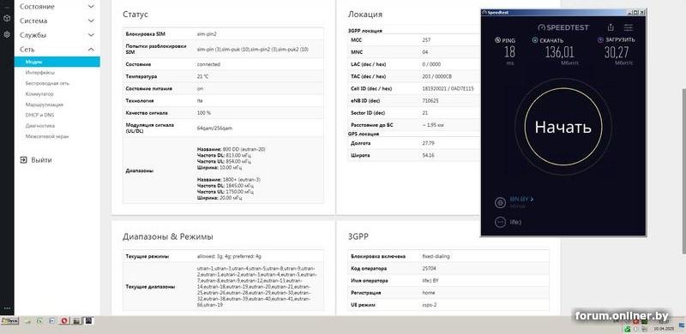Click the Долгота value 27.79

pyautogui.click(x=428, y=143)
